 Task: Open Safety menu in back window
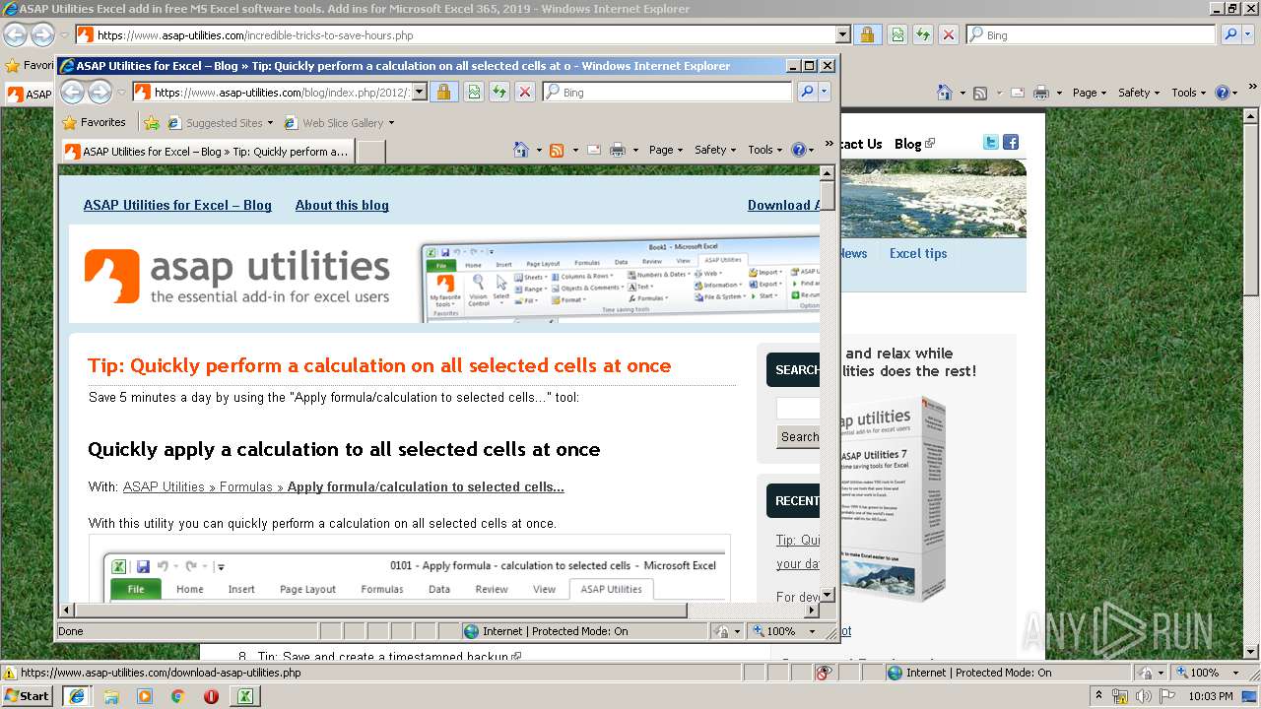click(1139, 93)
